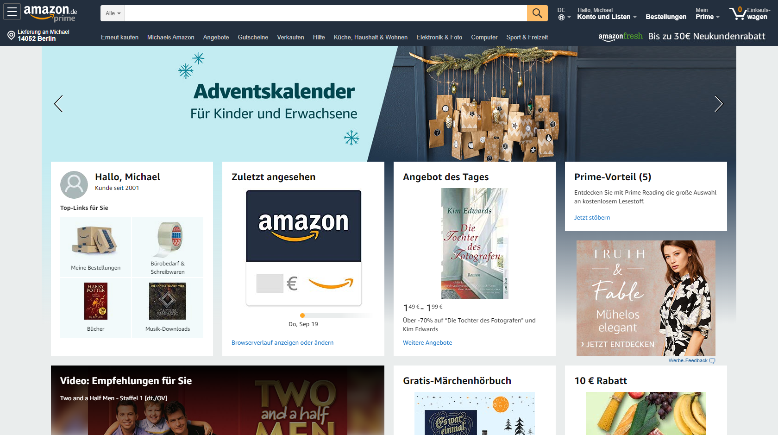Click the delivery location pin icon
778x435 pixels.
[x=11, y=35]
